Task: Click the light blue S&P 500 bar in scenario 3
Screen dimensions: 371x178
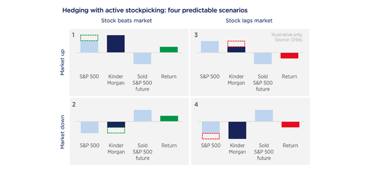Action: (x=210, y=47)
